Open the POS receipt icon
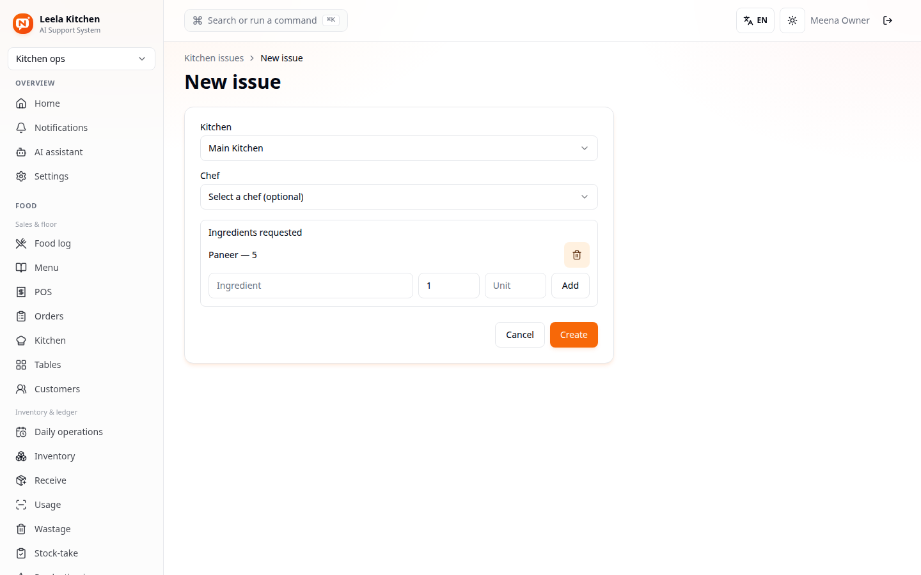The image size is (921, 575). 21,292
